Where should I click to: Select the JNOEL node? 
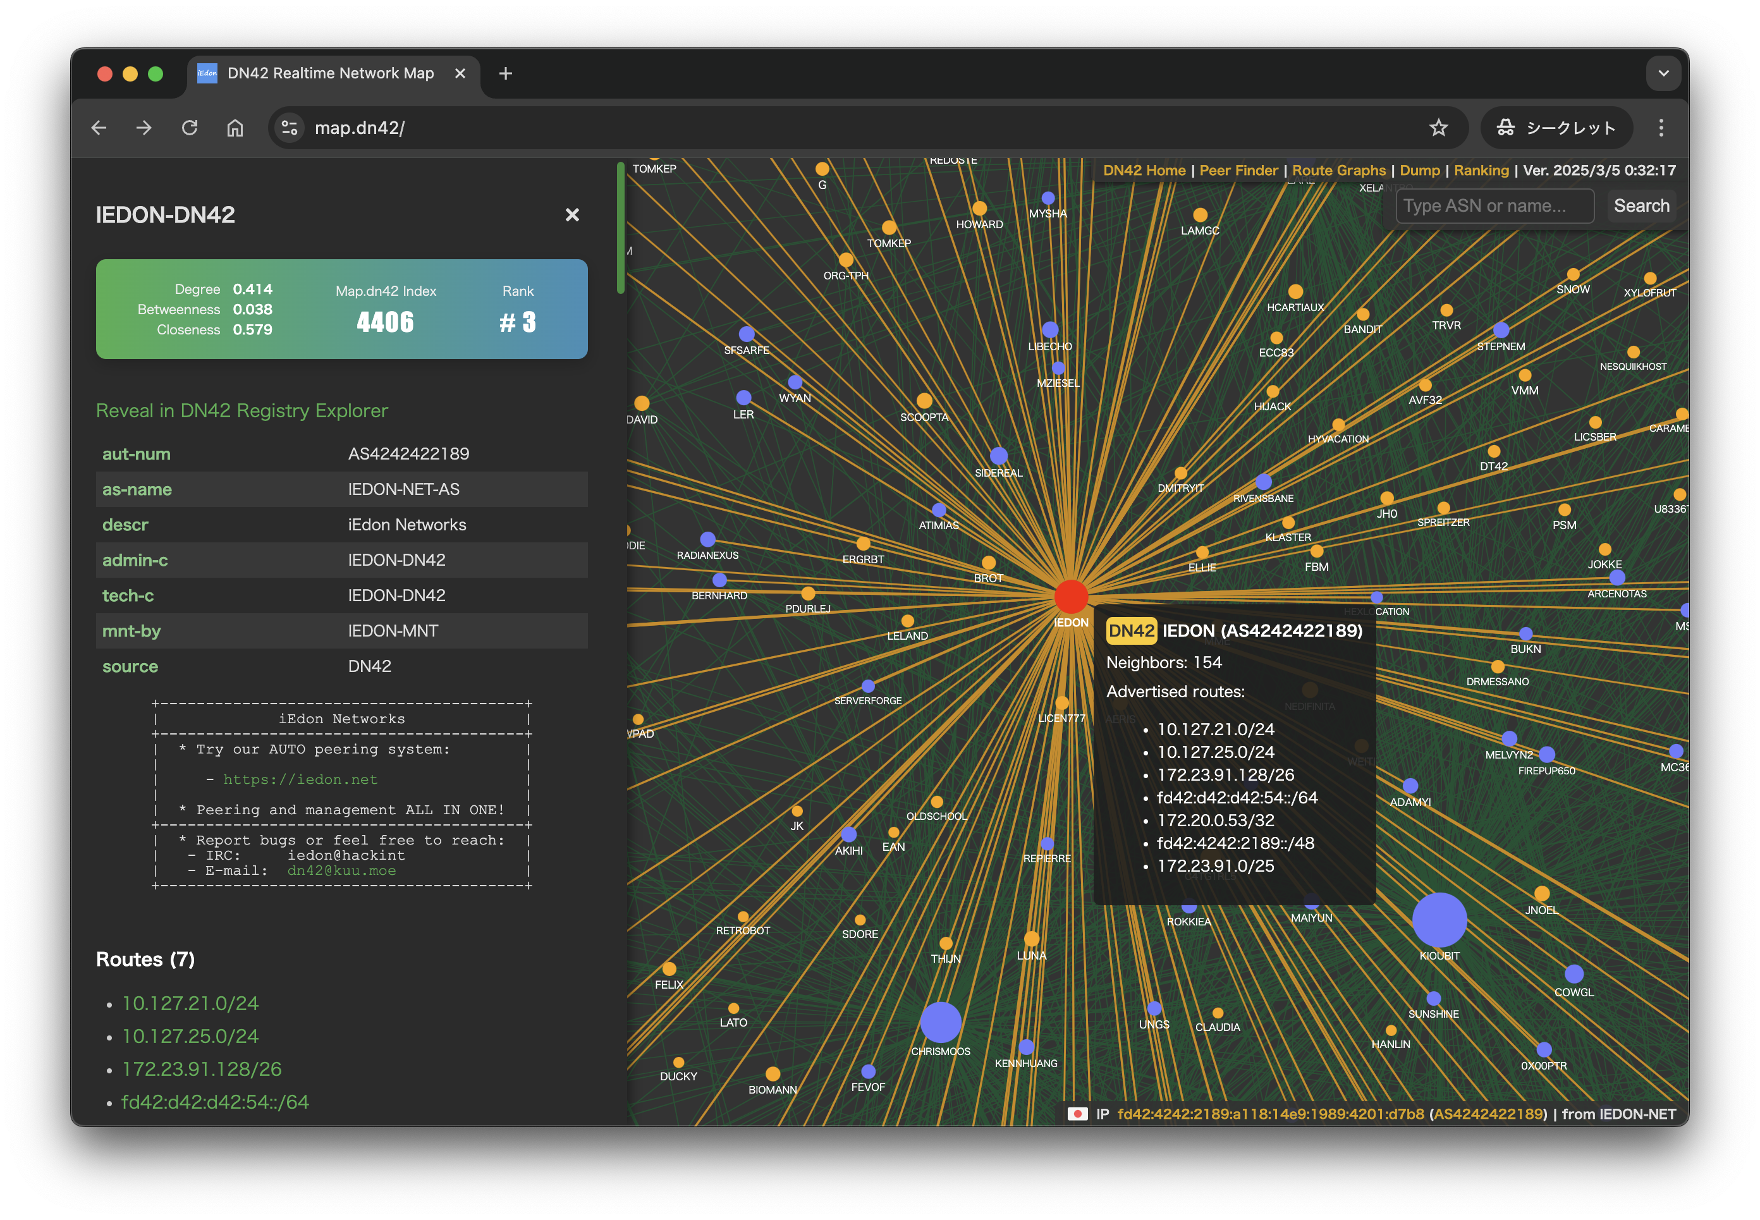[1541, 894]
